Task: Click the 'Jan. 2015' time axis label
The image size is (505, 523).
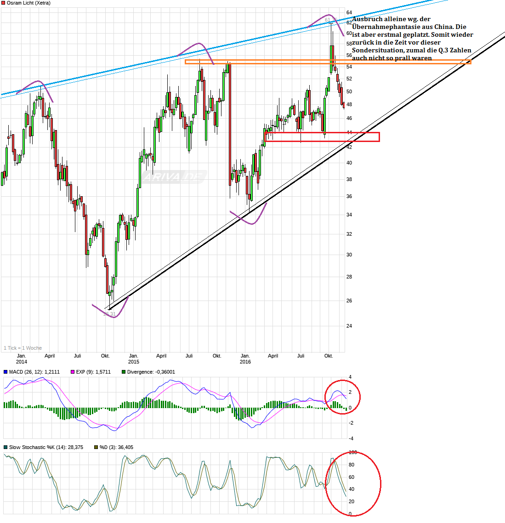Action: (133, 358)
